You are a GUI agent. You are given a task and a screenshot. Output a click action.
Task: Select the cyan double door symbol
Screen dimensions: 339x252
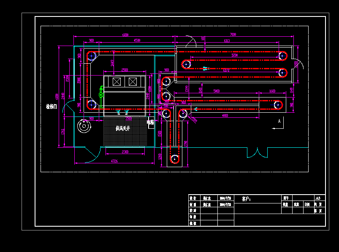tap(257, 152)
